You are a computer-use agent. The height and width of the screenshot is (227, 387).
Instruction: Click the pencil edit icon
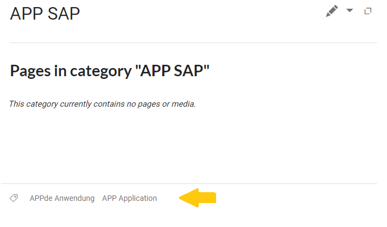click(x=331, y=11)
